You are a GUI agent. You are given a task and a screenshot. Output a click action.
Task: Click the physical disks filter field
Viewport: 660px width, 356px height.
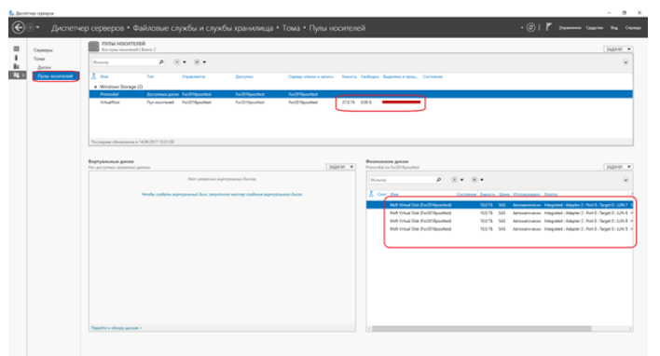(x=402, y=180)
